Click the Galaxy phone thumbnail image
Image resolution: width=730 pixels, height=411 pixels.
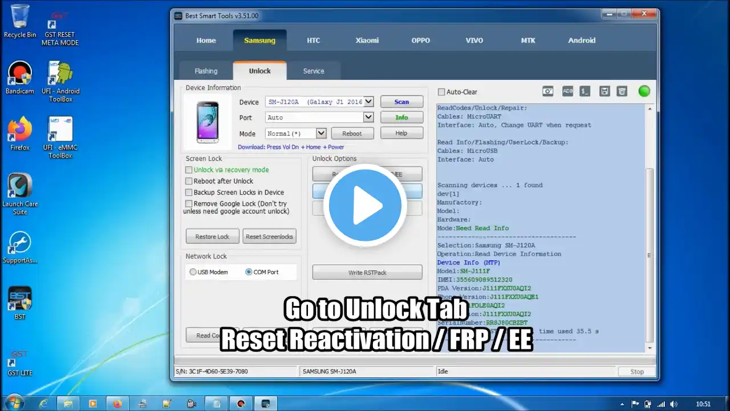pyautogui.click(x=207, y=122)
